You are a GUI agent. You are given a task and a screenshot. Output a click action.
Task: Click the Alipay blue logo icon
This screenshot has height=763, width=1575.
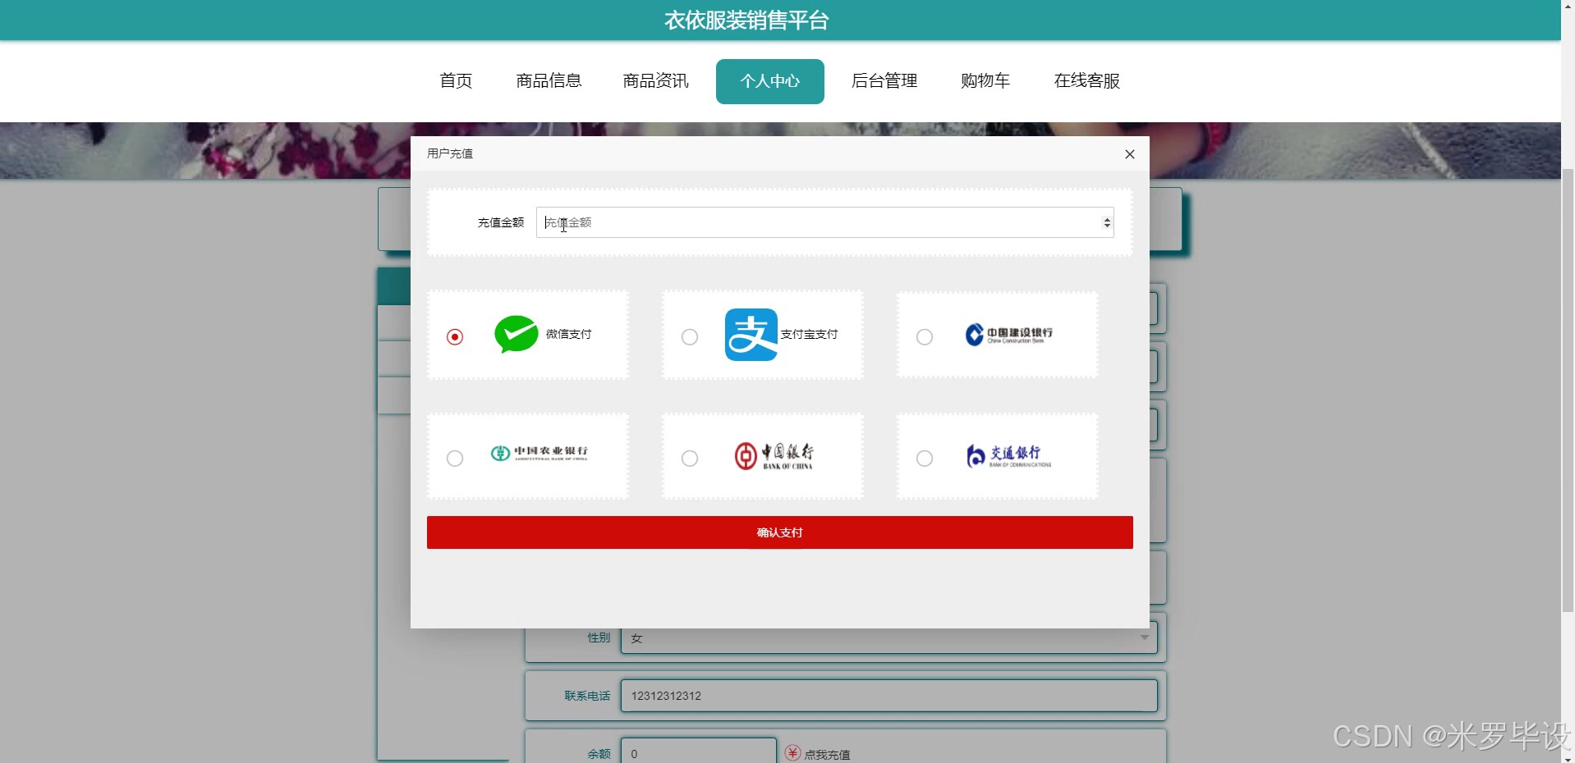point(750,335)
